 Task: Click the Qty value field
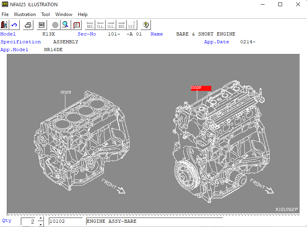[x=29, y=222]
